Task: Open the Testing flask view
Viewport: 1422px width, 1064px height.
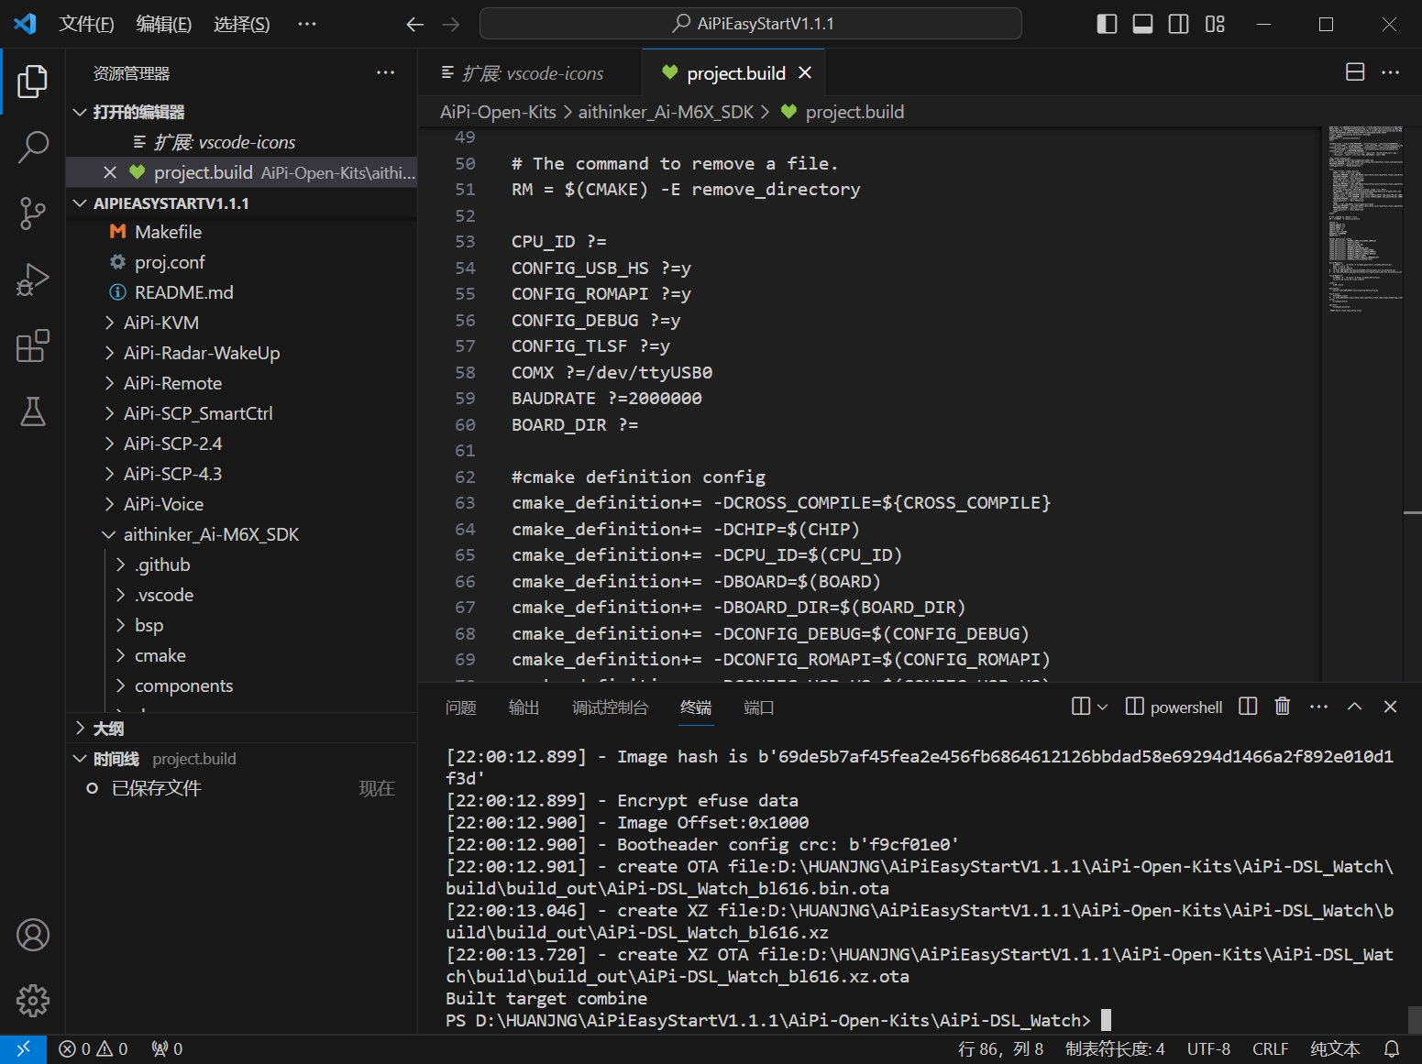Action: [33, 412]
